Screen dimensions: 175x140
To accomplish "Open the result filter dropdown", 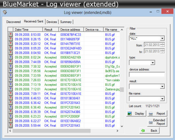I will pyautogui.click(x=162, y=86).
